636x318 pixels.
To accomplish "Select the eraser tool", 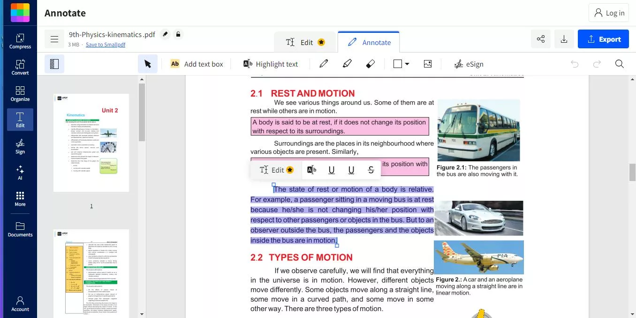I will pos(371,63).
